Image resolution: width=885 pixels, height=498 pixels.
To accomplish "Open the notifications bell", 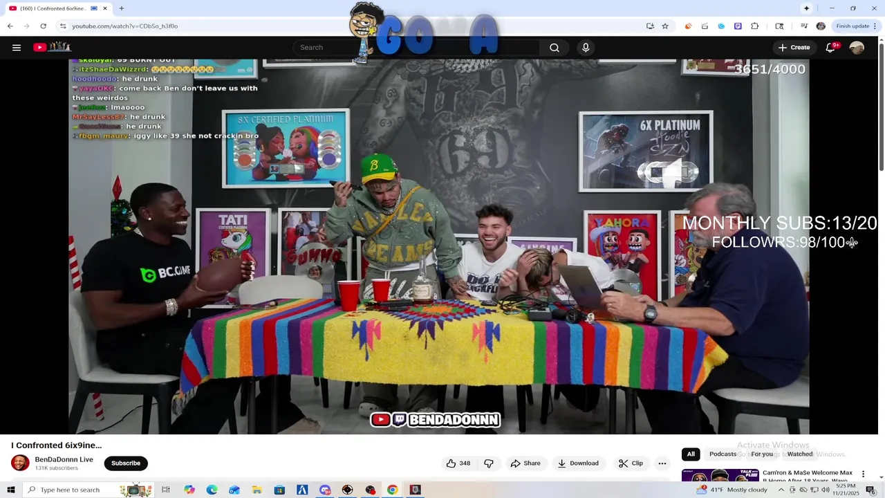I will [831, 47].
